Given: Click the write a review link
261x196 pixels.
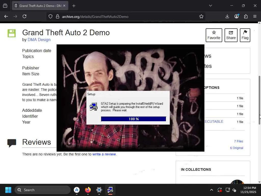Looking at the screenshot, I should click(x=104, y=154).
